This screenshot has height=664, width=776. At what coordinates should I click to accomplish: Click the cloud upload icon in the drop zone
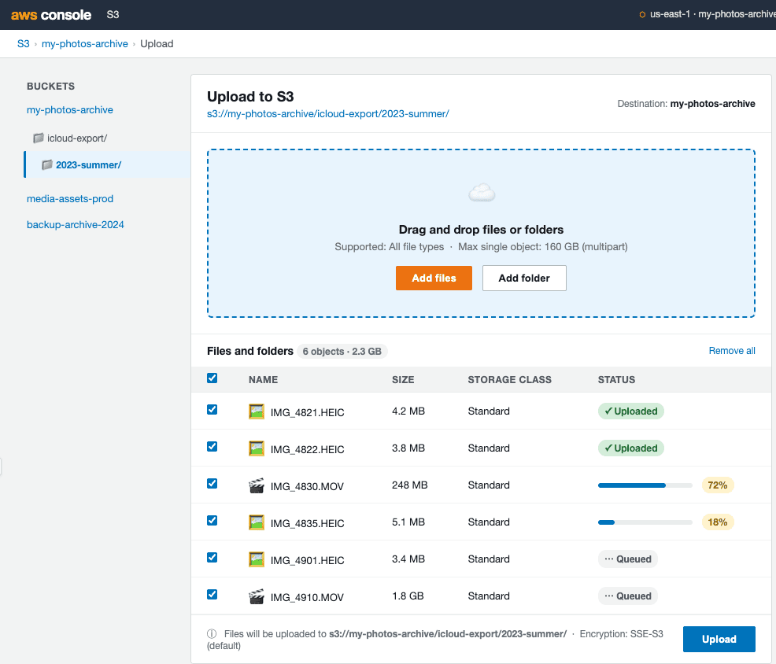tap(481, 191)
